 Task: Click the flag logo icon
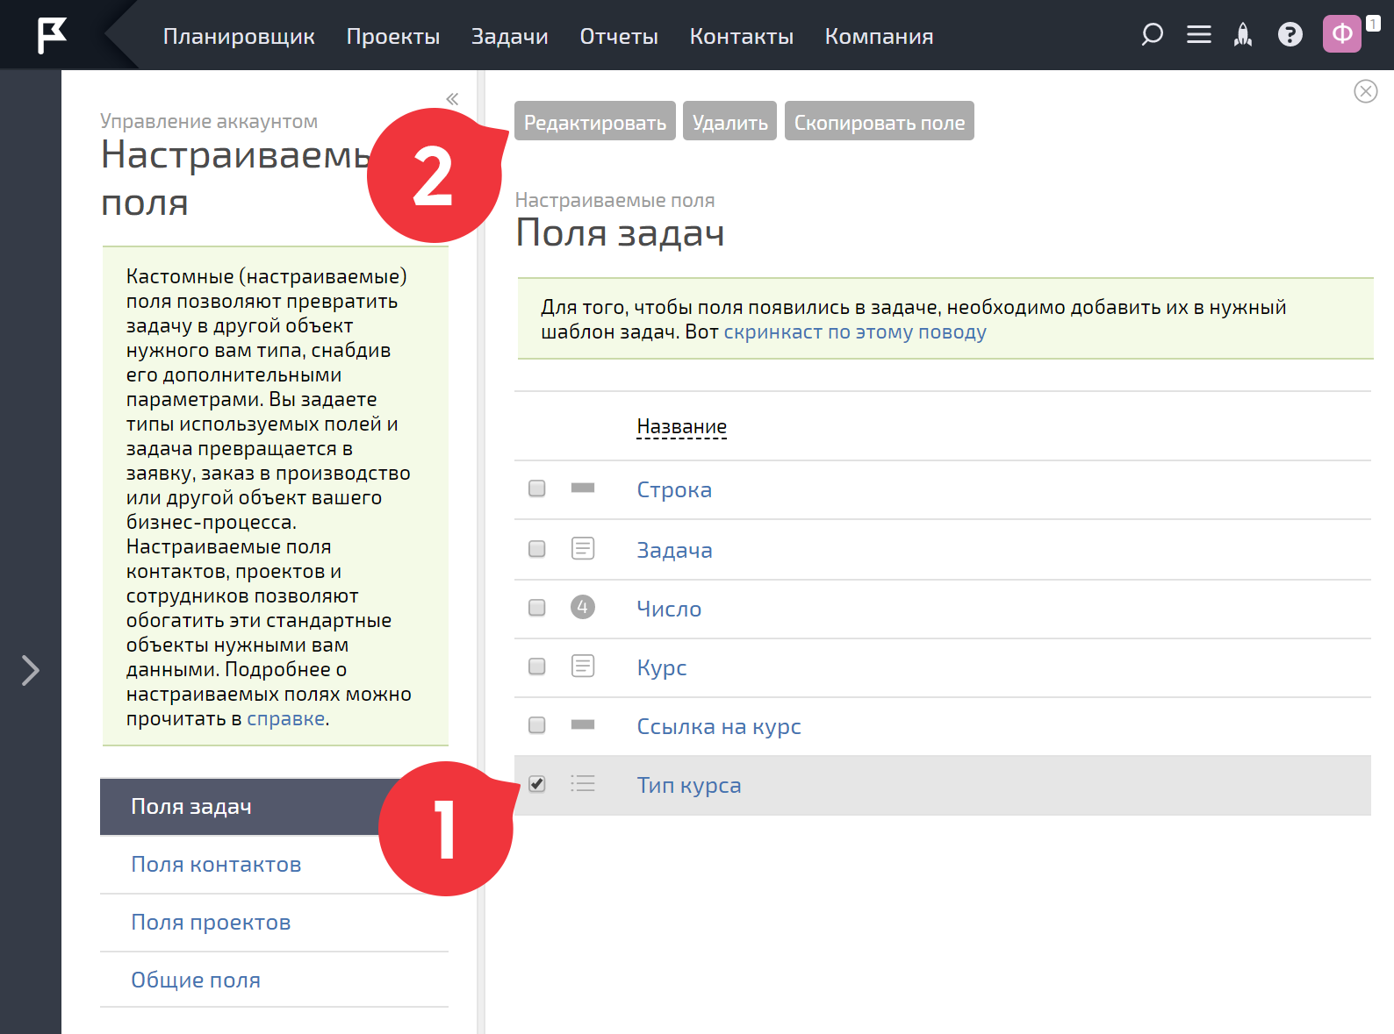tap(52, 35)
